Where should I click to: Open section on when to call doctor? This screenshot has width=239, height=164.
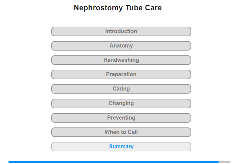point(121,132)
